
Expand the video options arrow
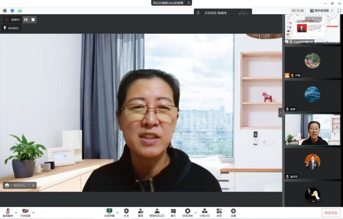pos(34,213)
